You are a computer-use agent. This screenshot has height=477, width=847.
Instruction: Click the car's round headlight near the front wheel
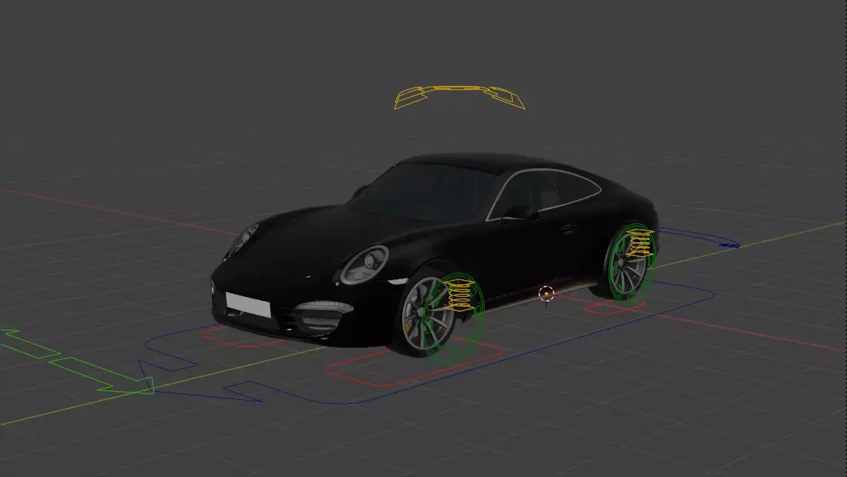click(x=365, y=264)
